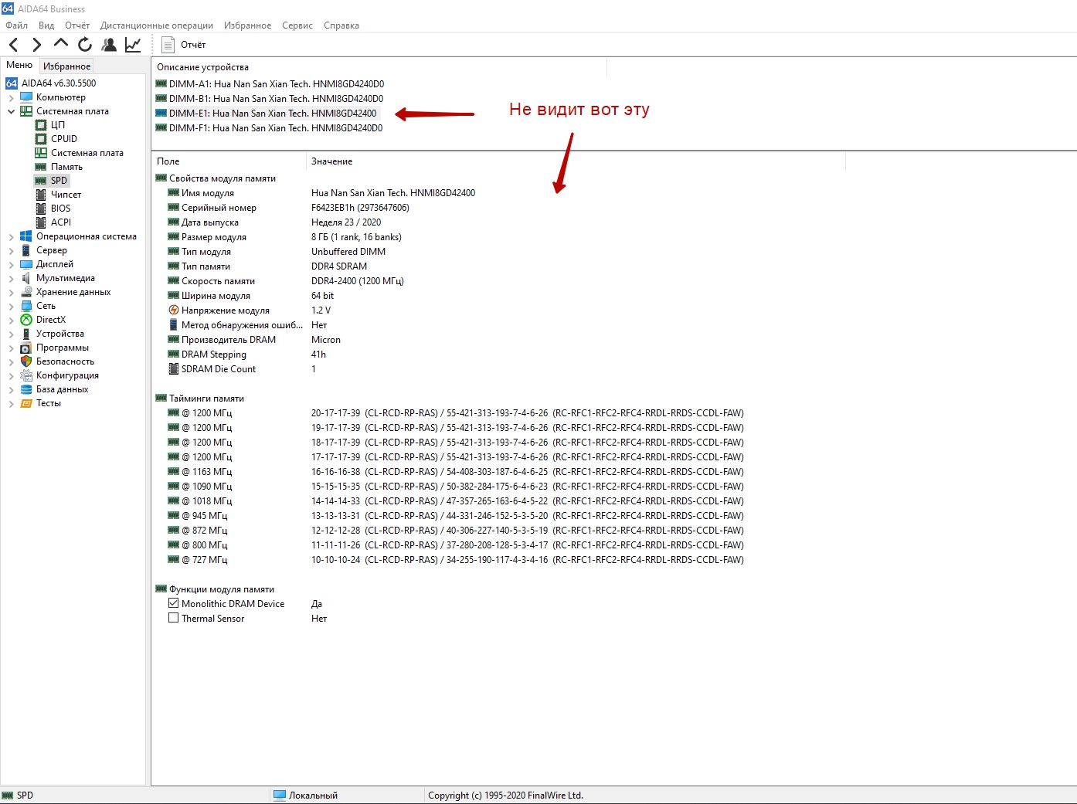Click the Отчёт report toolbar button
Image resolution: width=1077 pixels, height=804 pixels.
pyautogui.click(x=184, y=45)
